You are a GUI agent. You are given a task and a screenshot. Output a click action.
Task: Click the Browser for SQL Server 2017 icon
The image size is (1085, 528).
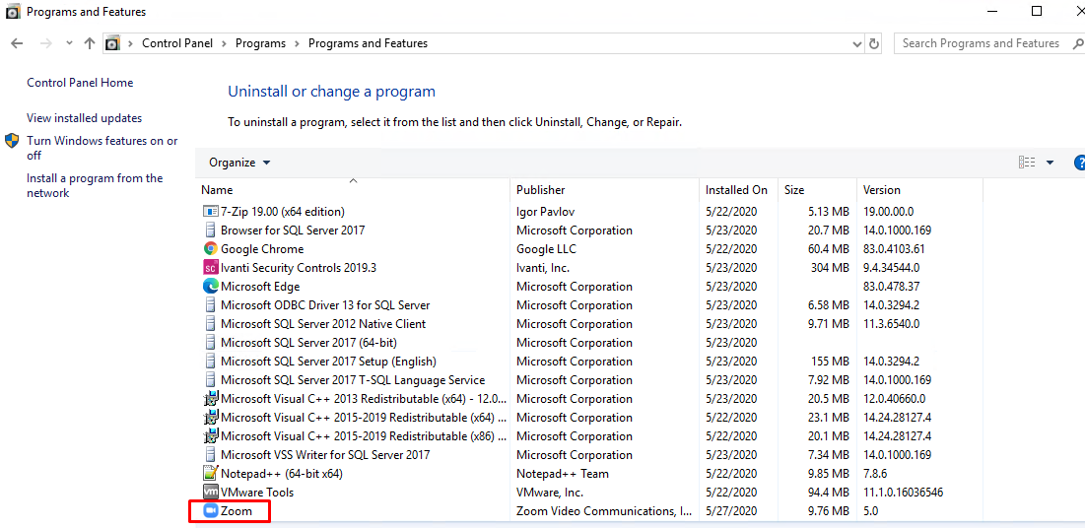click(x=210, y=230)
